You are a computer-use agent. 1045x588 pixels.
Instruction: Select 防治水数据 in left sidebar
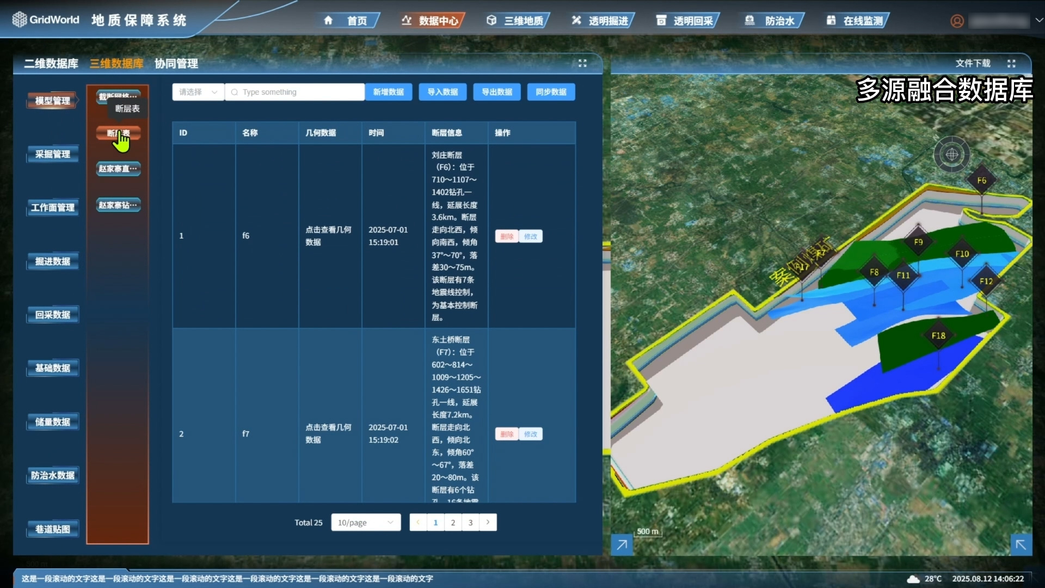[53, 475]
